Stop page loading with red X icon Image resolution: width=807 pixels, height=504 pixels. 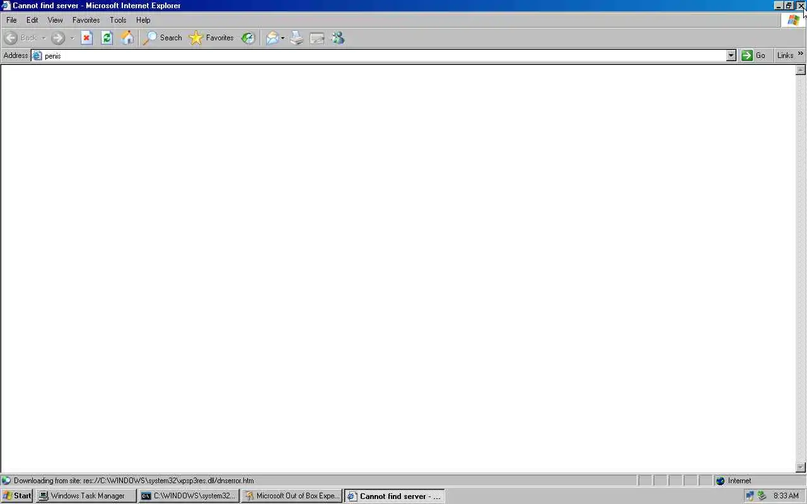tap(87, 38)
